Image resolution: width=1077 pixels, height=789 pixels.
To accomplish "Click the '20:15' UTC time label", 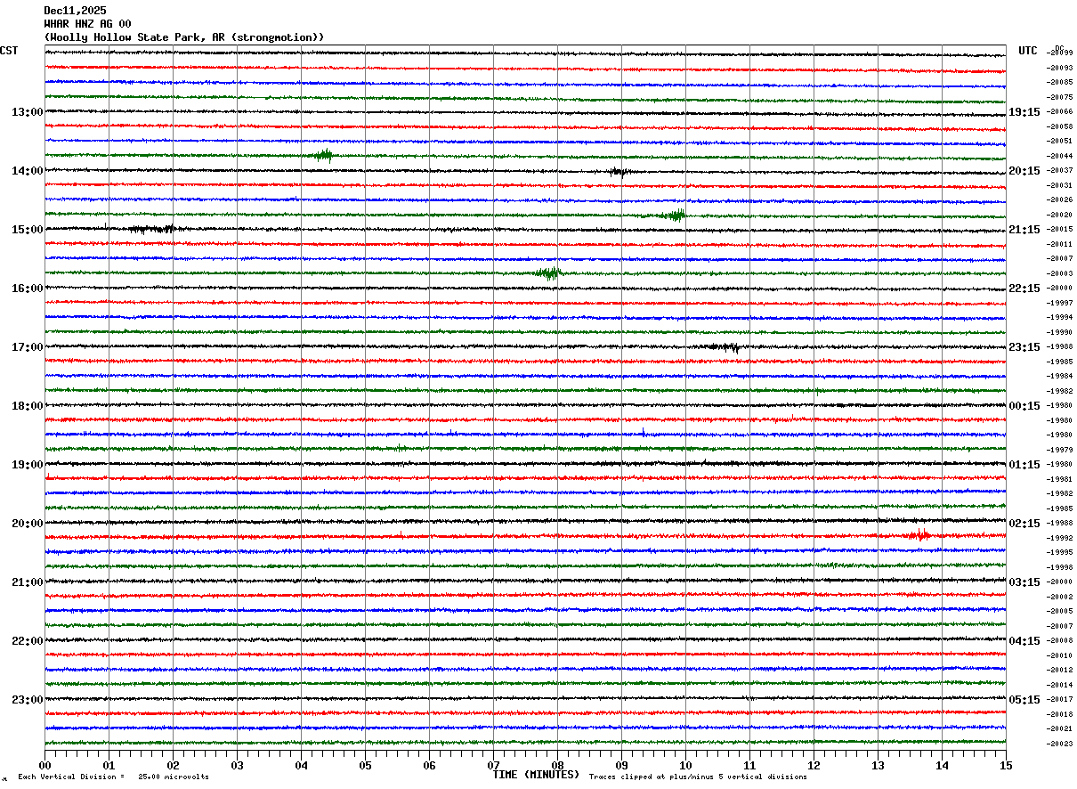I will coord(1024,171).
